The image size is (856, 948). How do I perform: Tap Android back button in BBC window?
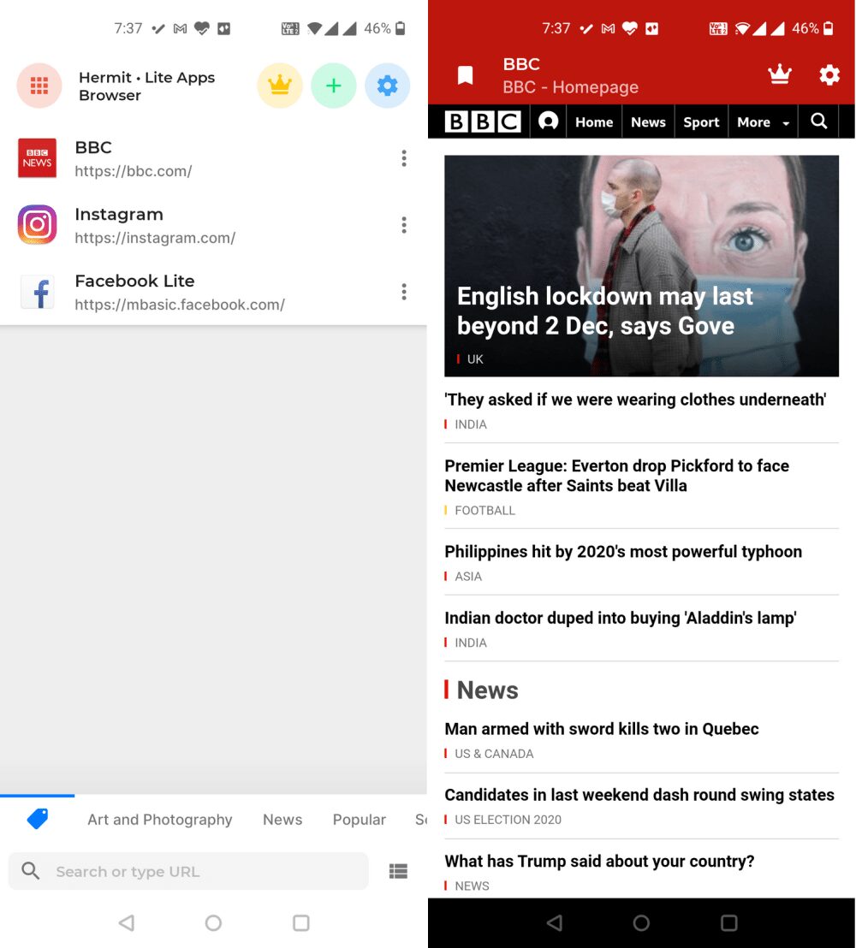[554, 922]
